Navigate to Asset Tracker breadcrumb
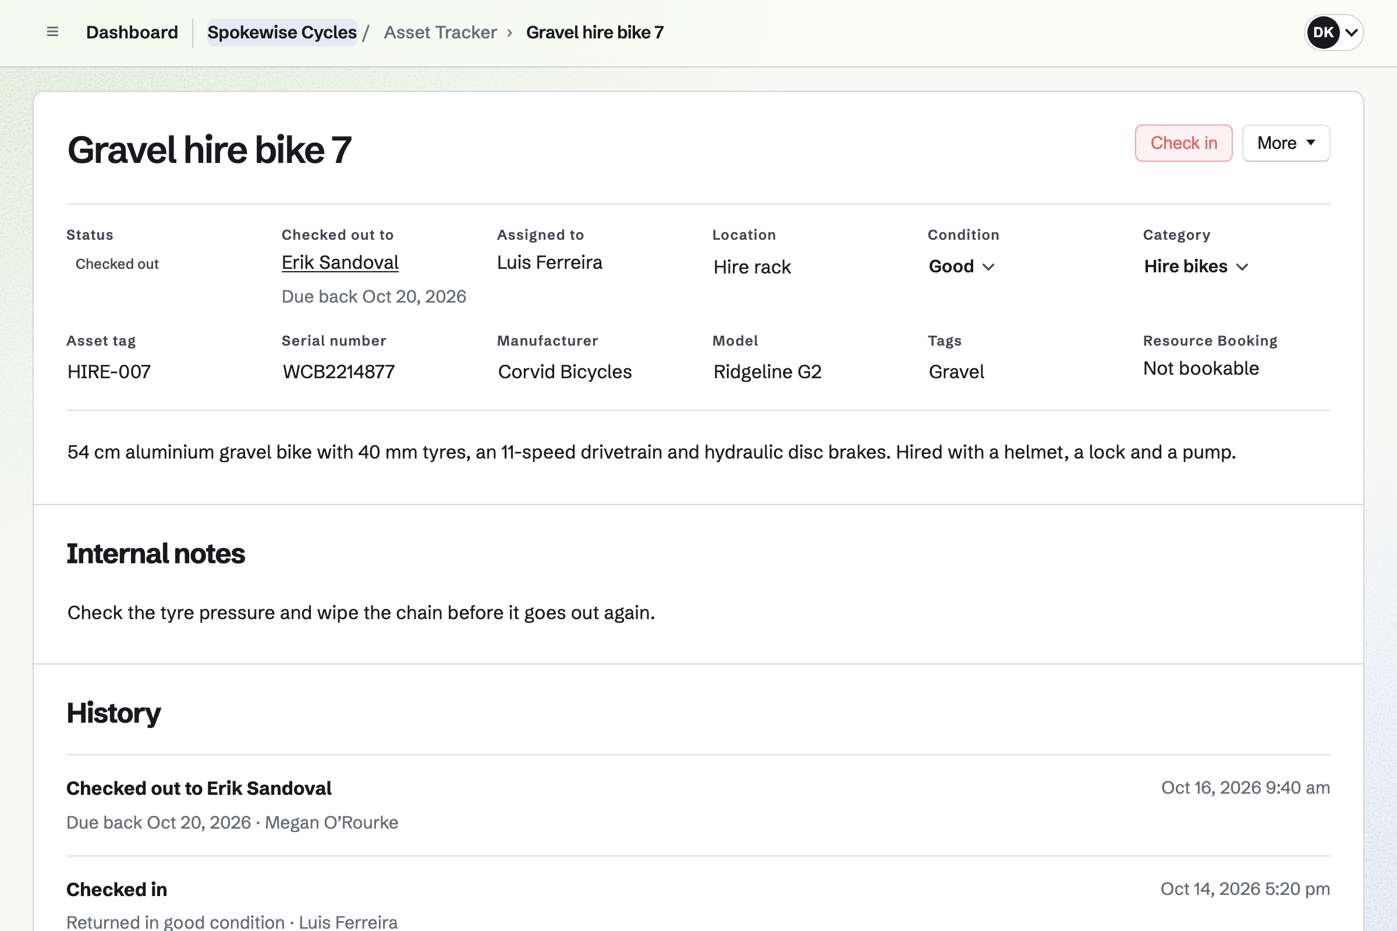Image resolution: width=1397 pixels, height=931 pixels. pyautogui.click(x=440, y=32)
